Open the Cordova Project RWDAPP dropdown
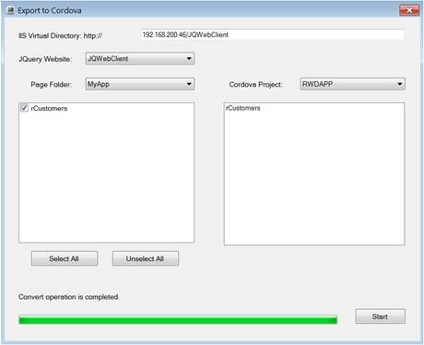 tap(353, 84)
